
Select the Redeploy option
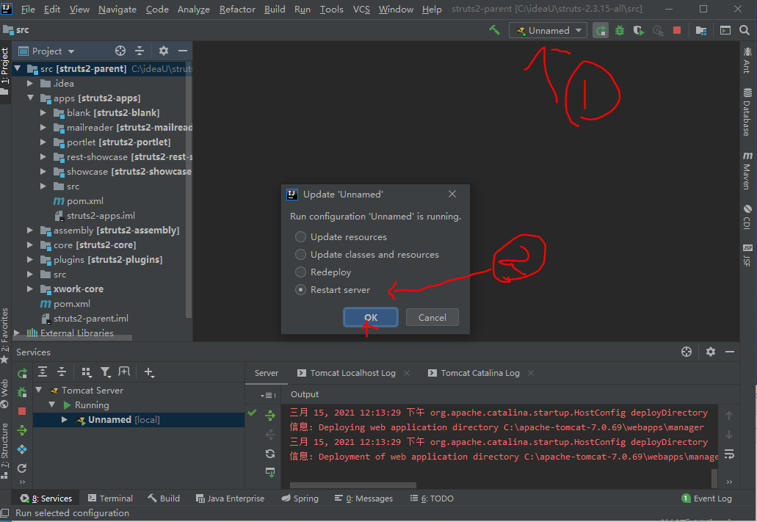click(323, 272)
